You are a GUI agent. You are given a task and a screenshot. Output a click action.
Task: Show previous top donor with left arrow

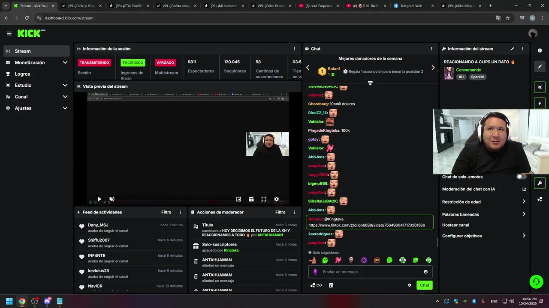pyautogui.click(x=308, y=68)
